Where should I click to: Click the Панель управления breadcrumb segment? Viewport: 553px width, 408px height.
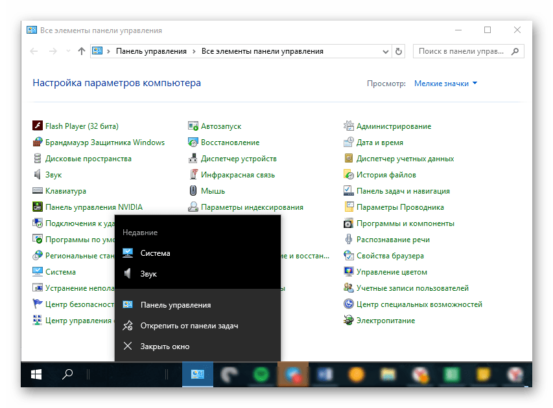pyautogui.click(x=151, y=51)
